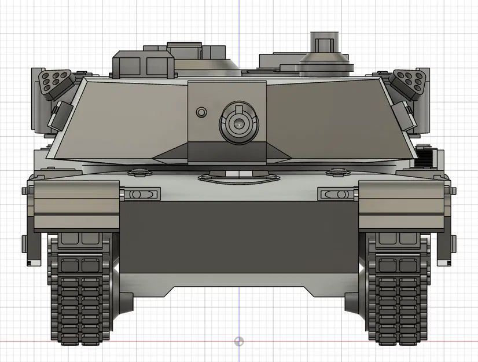The width and height of the screenshot is (478, 362).
Task: Select the small coaxial port beside the gun
Action: pyautogui.click(x=201, y=111)
